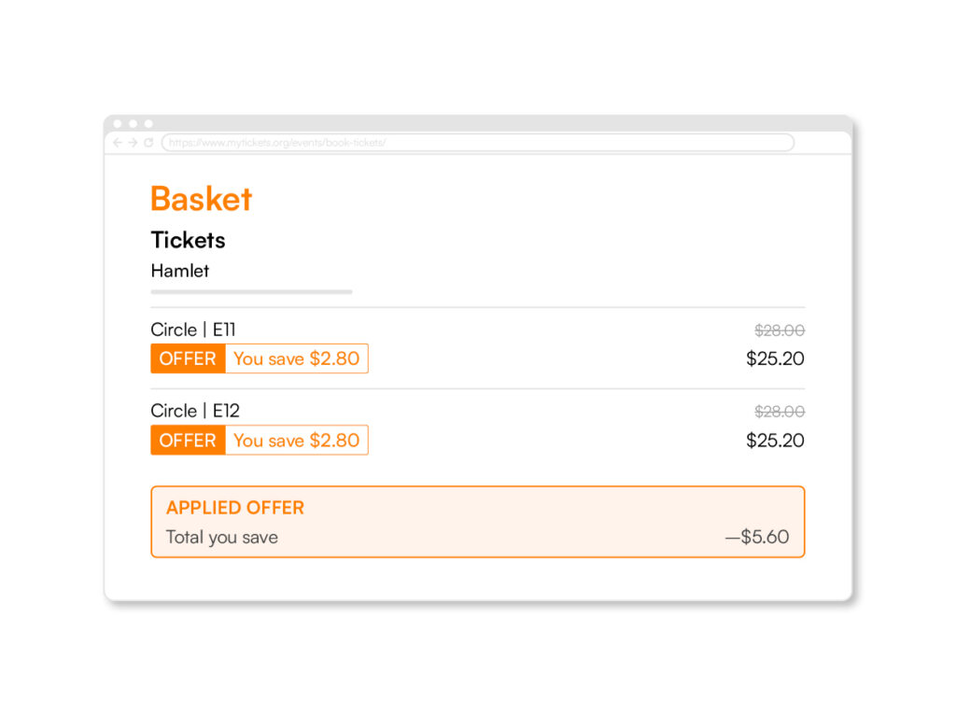The height and width of the screenshot is (716, 956).
Task: Click the OFFER badge for seat E11
Action: click(188, 358)
